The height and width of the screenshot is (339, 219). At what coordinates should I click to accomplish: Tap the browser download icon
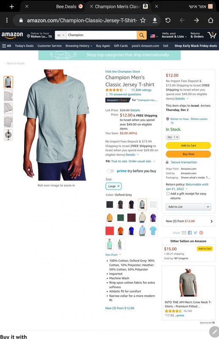click(x=155, y=20)
